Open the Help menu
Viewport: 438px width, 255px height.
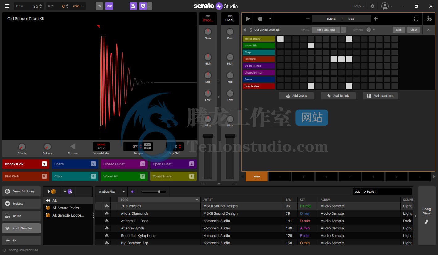coord(358,6)
